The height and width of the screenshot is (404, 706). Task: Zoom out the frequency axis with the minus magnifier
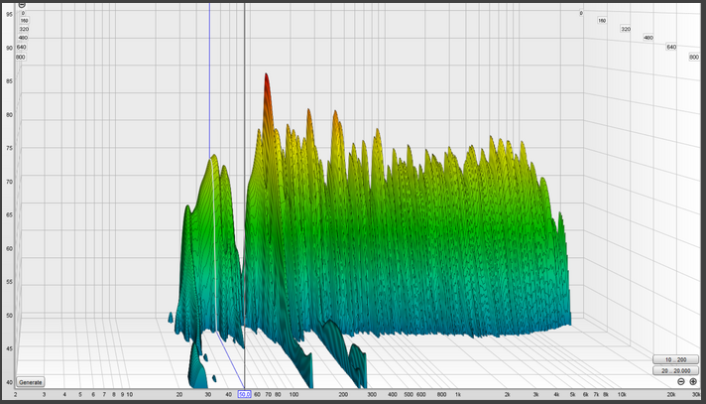[680, 382]
